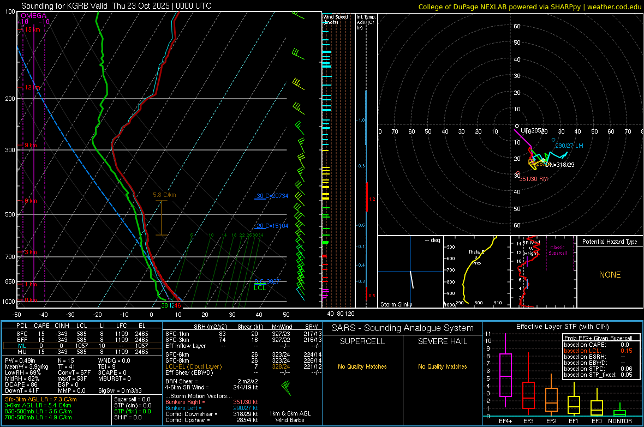Click the '-20 C=15104' height label
This screenshot has width=644, height=427.
(x=271, y=226)
